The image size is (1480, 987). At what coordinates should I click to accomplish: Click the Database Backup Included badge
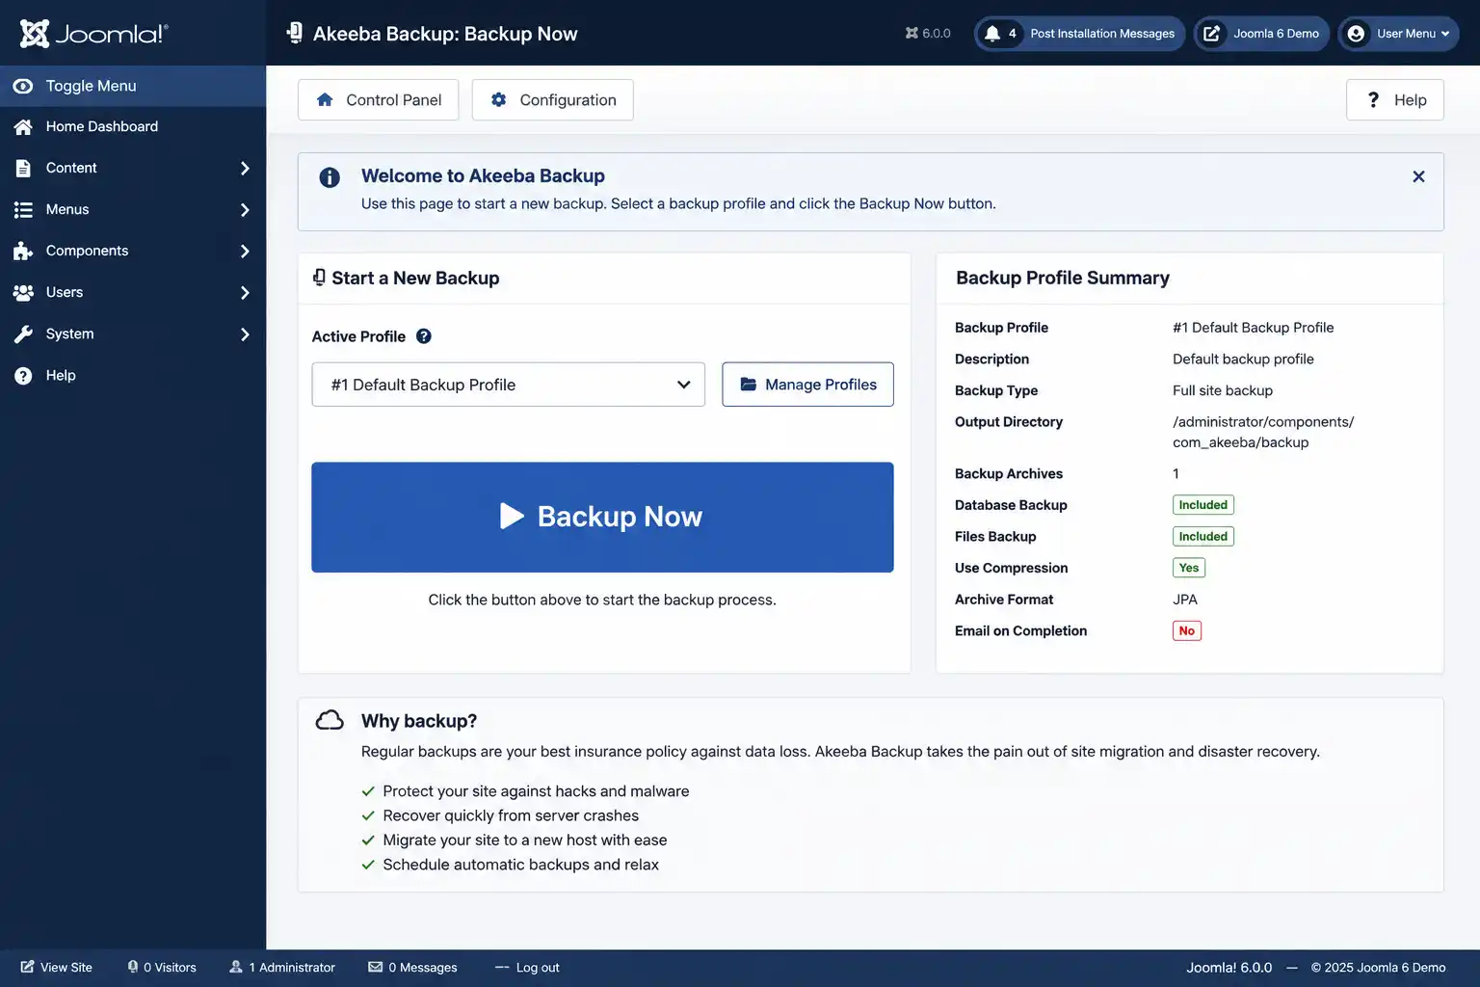tap(1203, 505)
